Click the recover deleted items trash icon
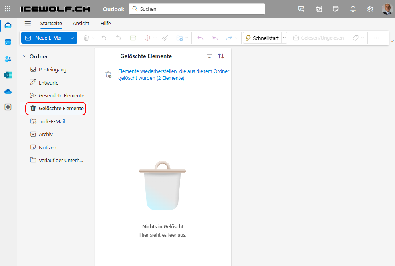The image size is (395, 266). pyautogui.click(x=108, y=75)
